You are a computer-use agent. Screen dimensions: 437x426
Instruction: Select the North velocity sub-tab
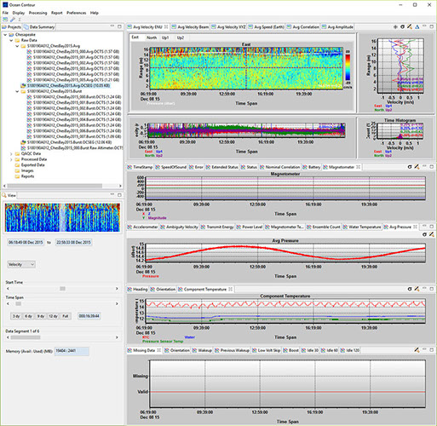[x=152, y=37]
